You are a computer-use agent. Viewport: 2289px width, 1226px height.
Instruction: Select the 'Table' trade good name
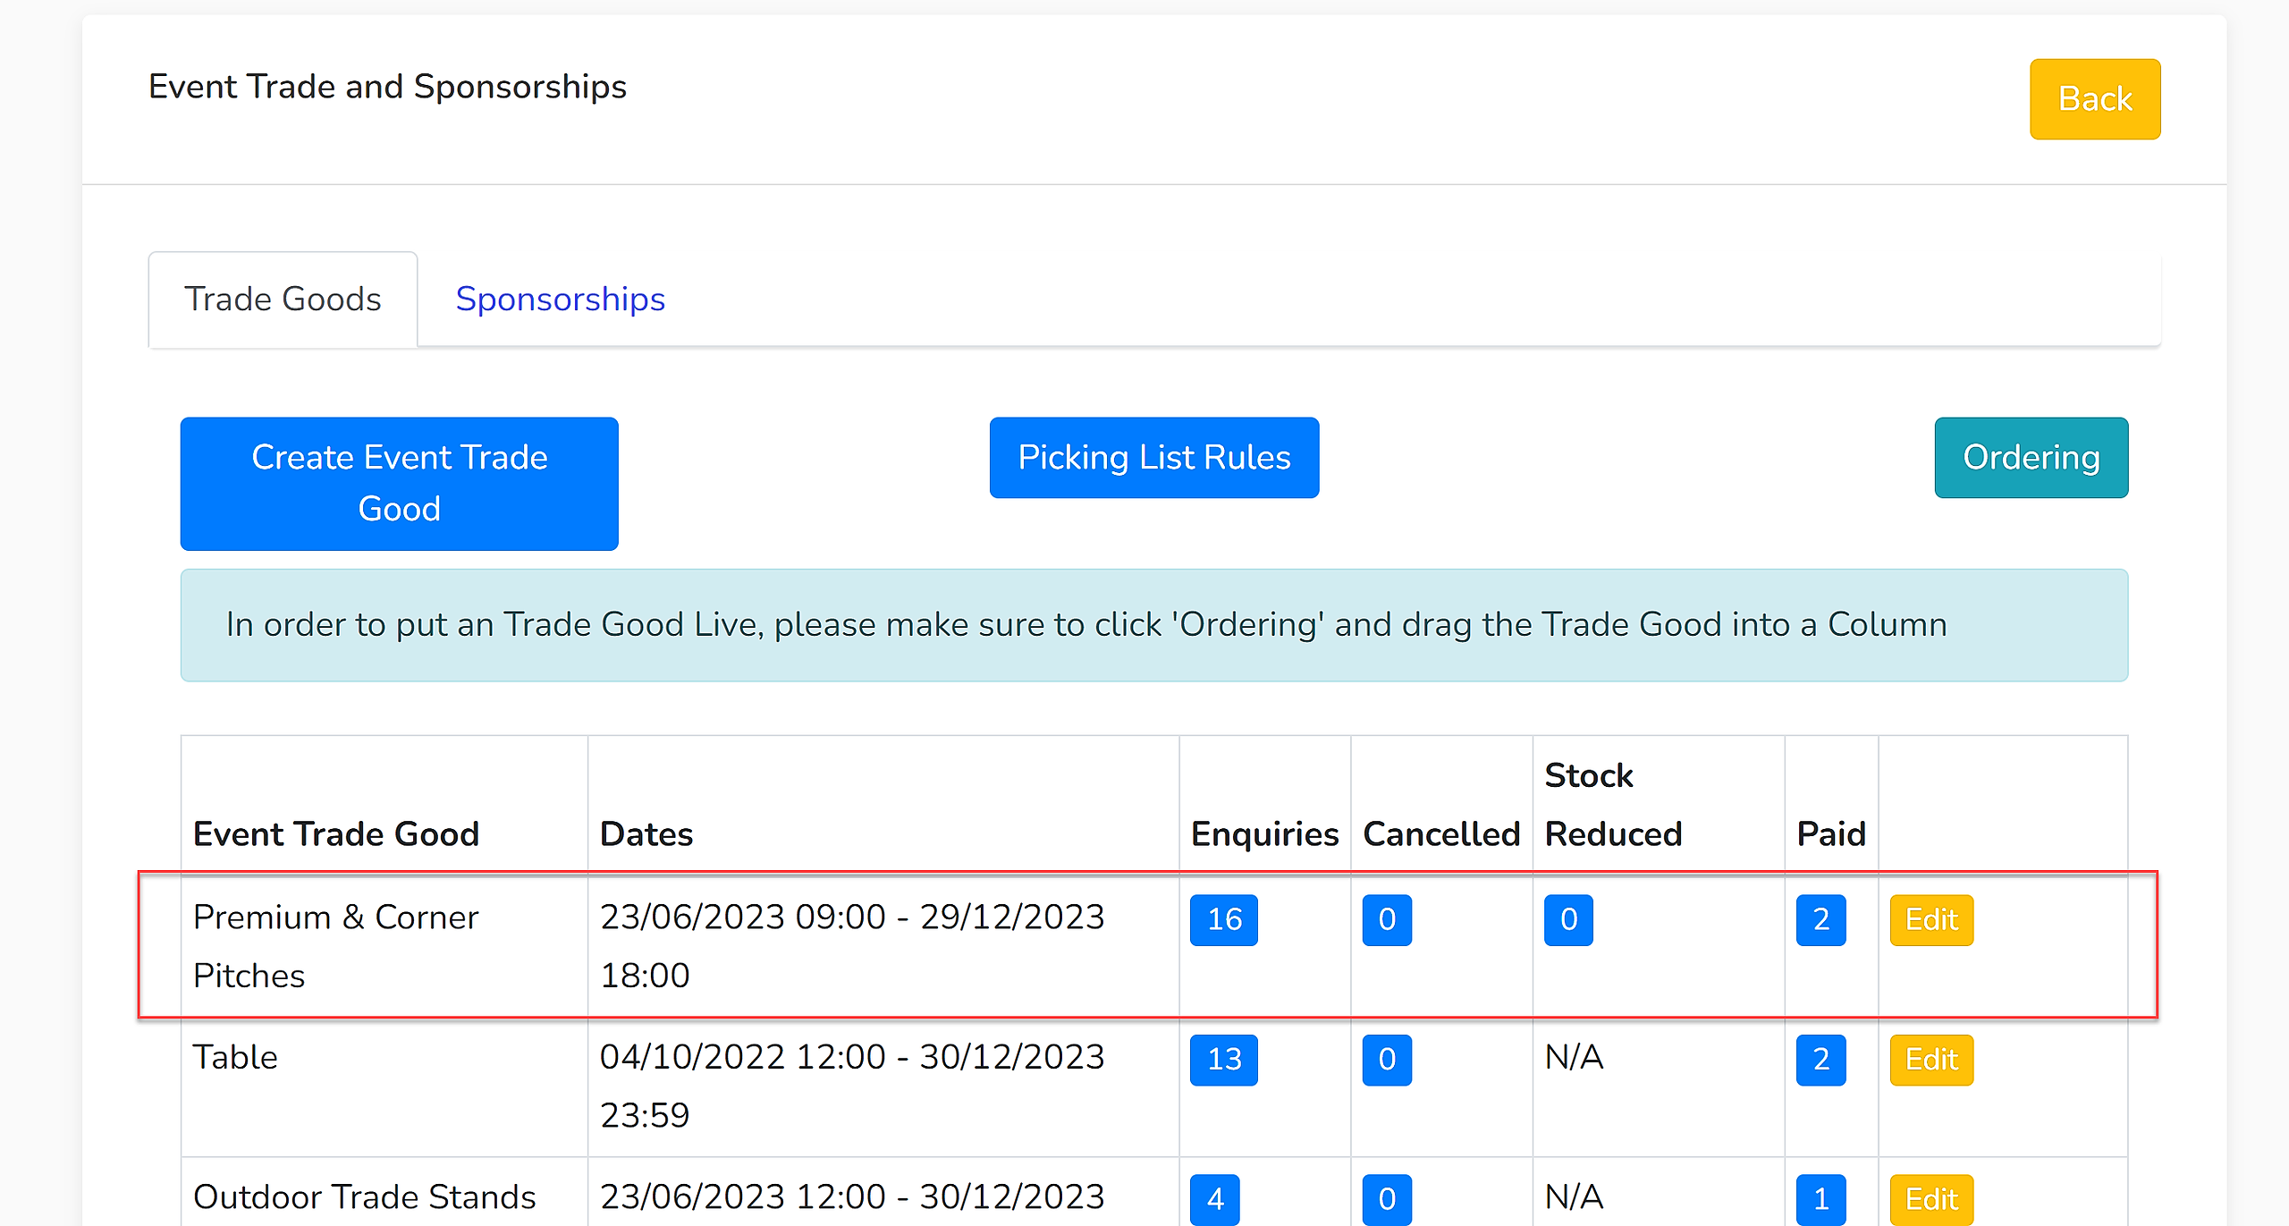click(235, 1058)
